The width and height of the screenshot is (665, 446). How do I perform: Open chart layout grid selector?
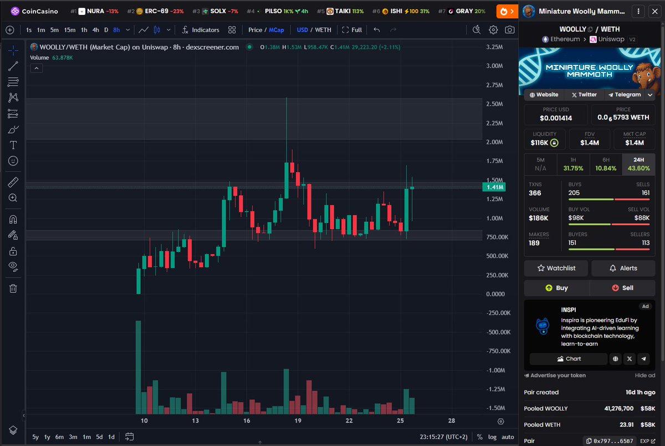[232, 30]
